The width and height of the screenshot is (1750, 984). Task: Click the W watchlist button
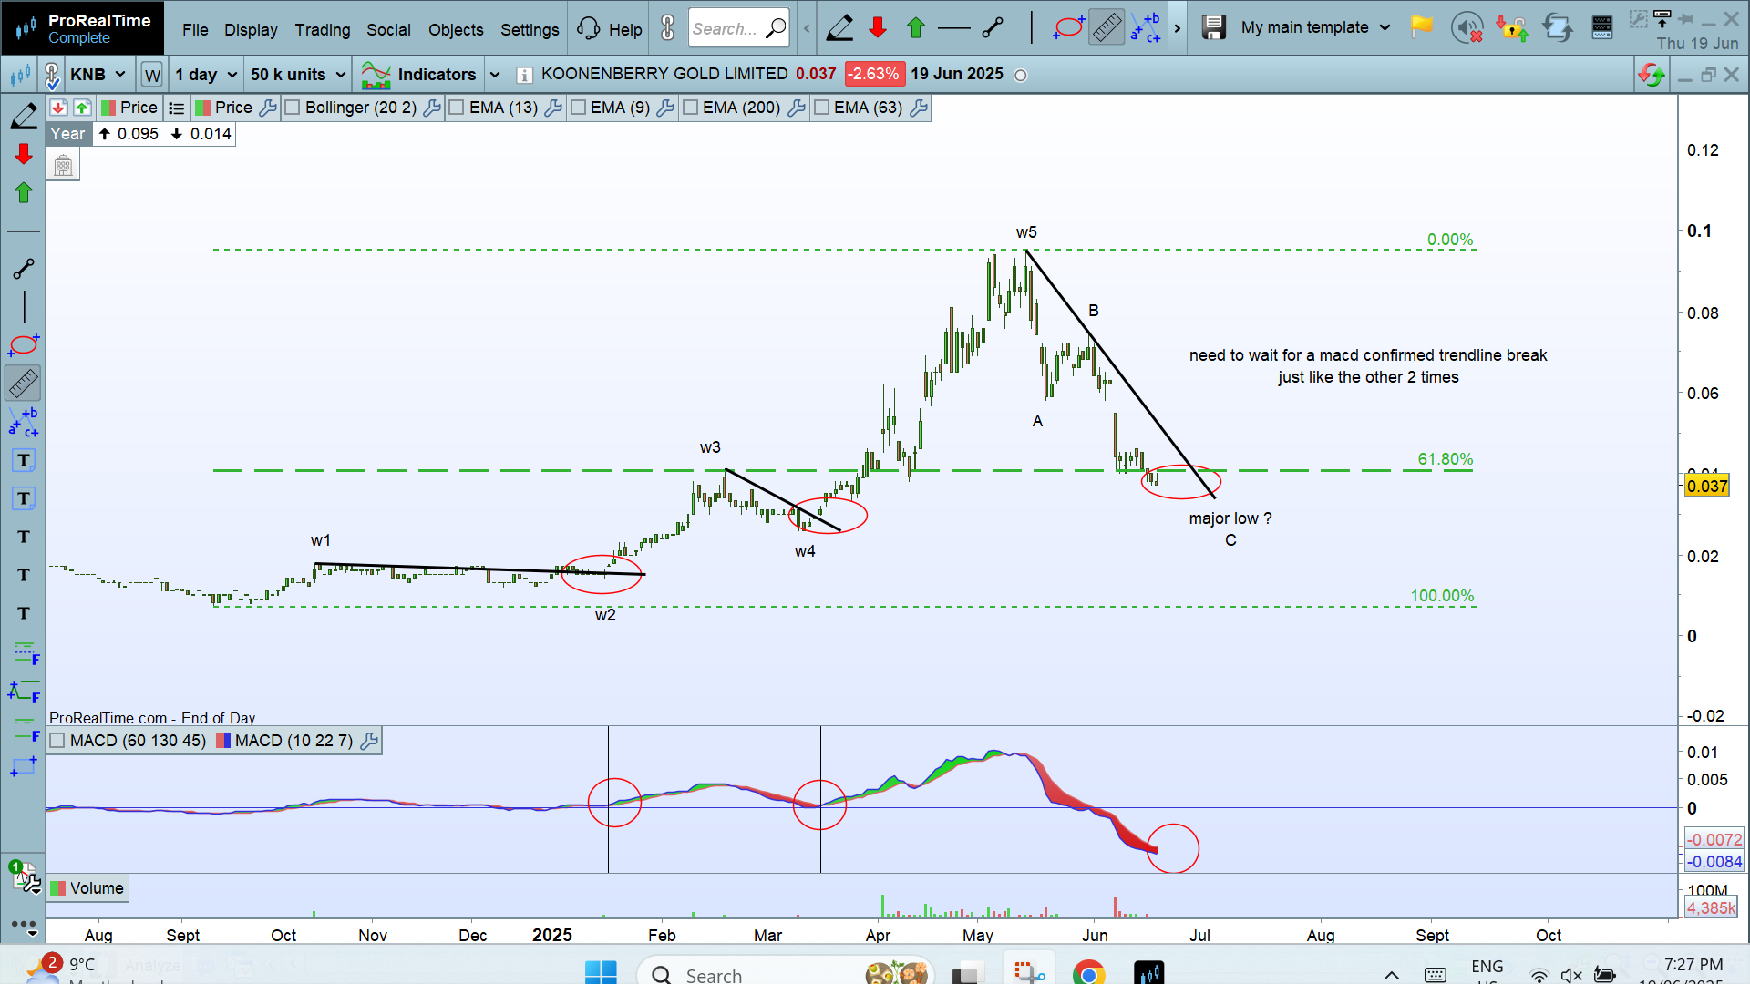pos(152,75)
